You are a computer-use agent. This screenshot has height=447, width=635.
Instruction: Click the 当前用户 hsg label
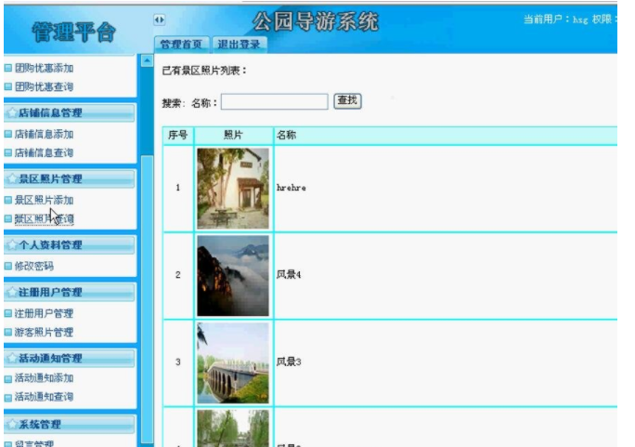[555, 20]
